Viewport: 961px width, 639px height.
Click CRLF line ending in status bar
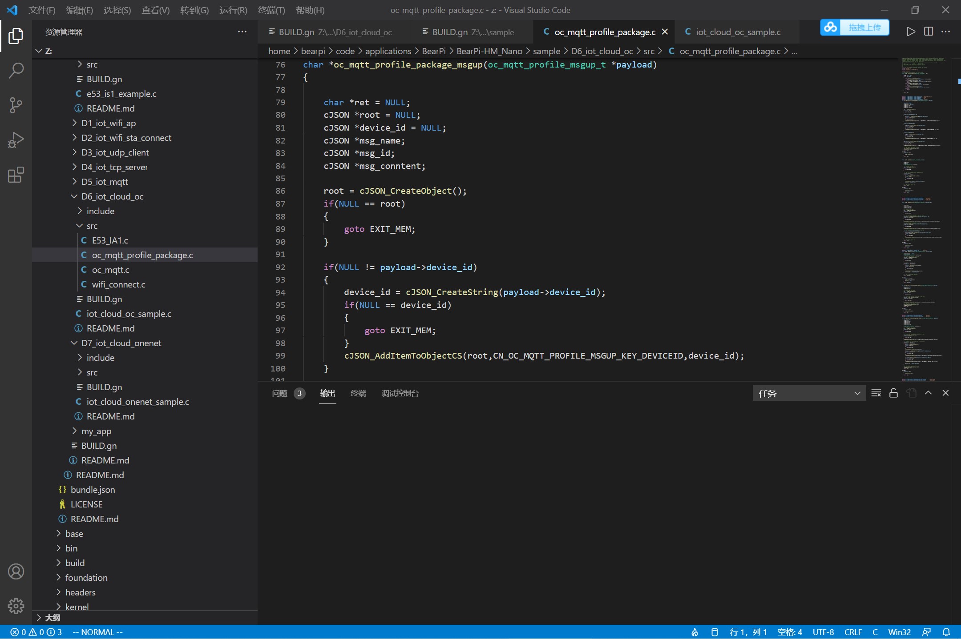(853, 632)
